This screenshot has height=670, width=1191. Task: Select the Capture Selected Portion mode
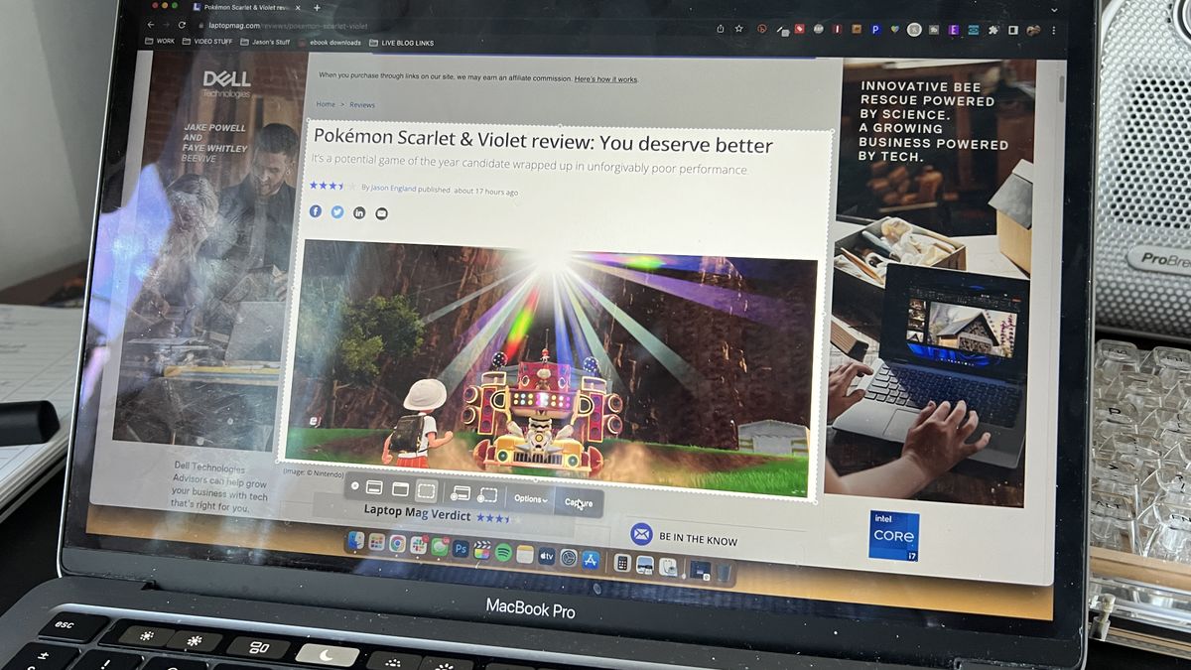pos(426,489)
